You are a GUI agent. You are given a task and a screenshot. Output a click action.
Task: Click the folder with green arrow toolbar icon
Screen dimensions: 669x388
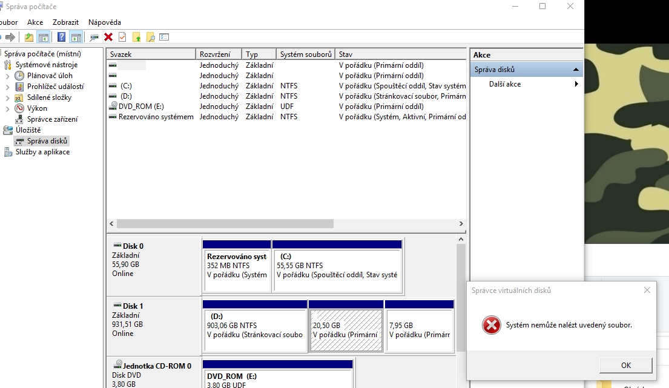click(136, 38)
